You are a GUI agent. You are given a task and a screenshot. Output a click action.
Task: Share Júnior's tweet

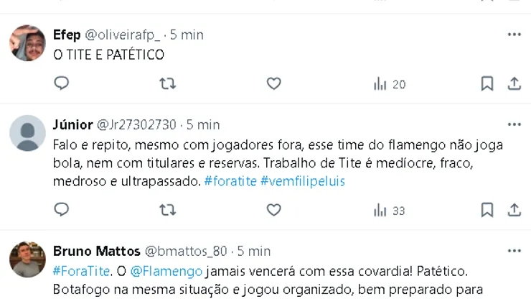click(x=514, y=210)
